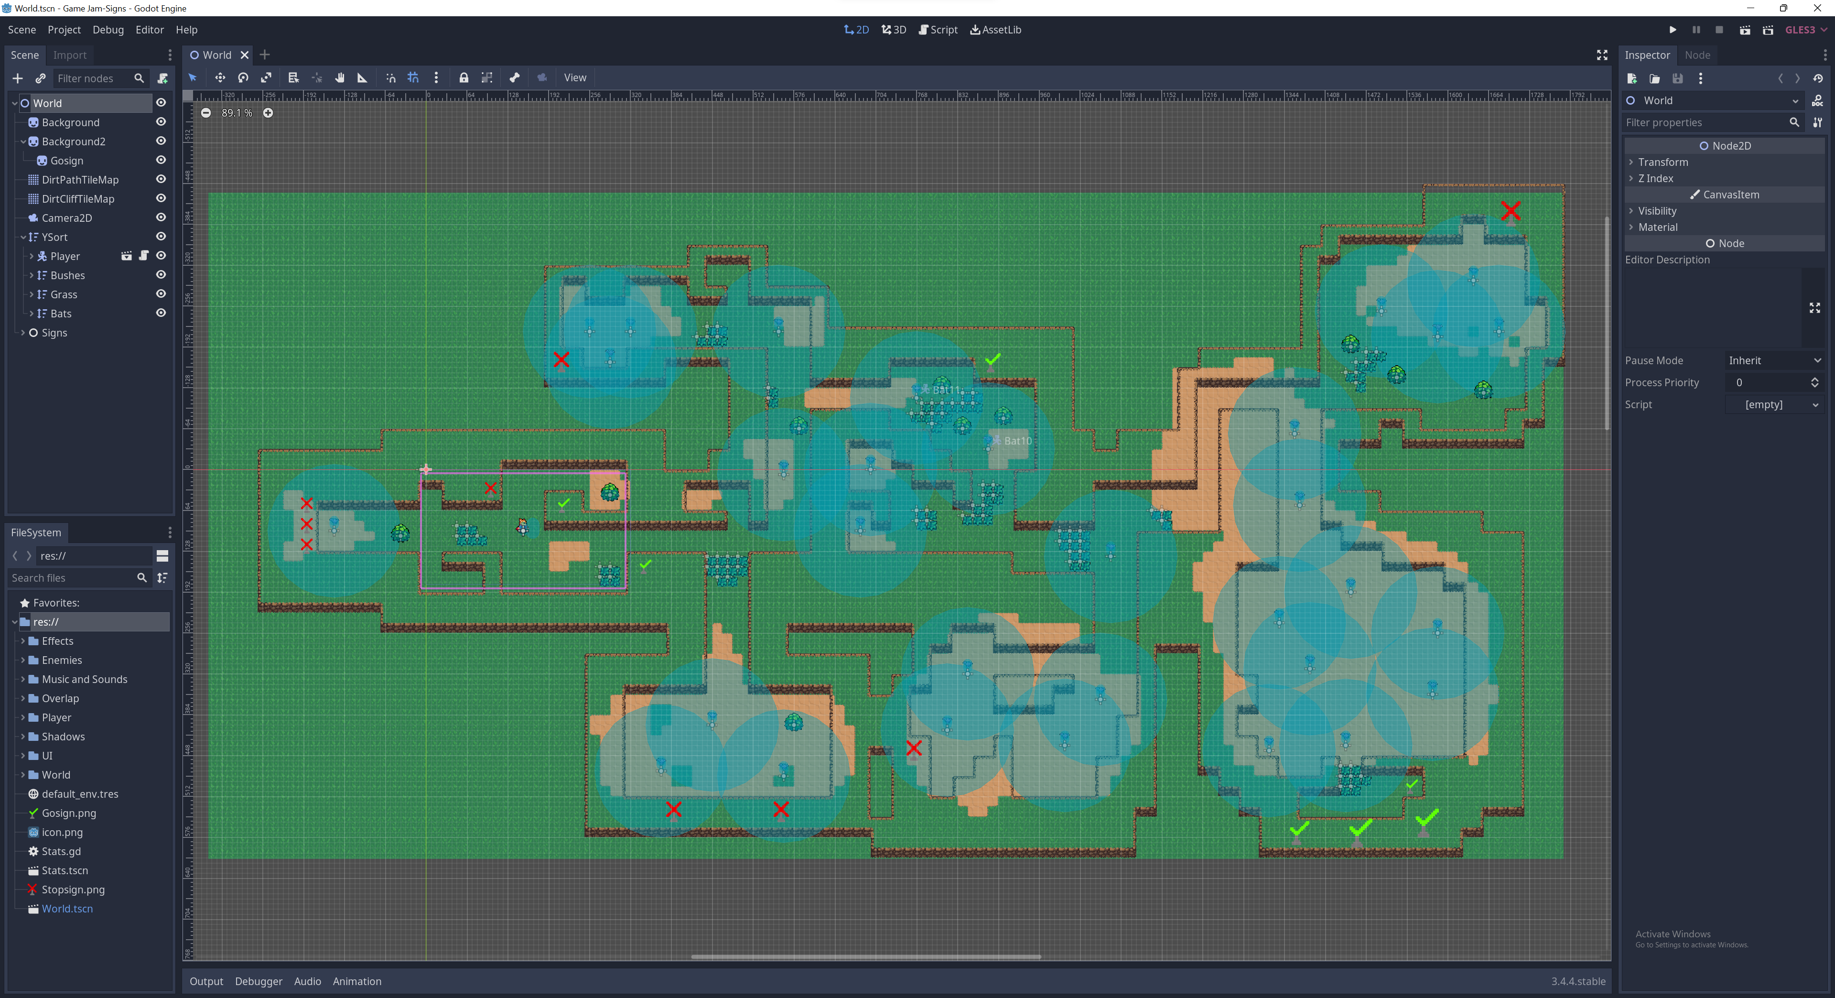This screenshot has width=1835, height=998.
Task: Open the Debugger bottom panel
Action: click(259, 981)
